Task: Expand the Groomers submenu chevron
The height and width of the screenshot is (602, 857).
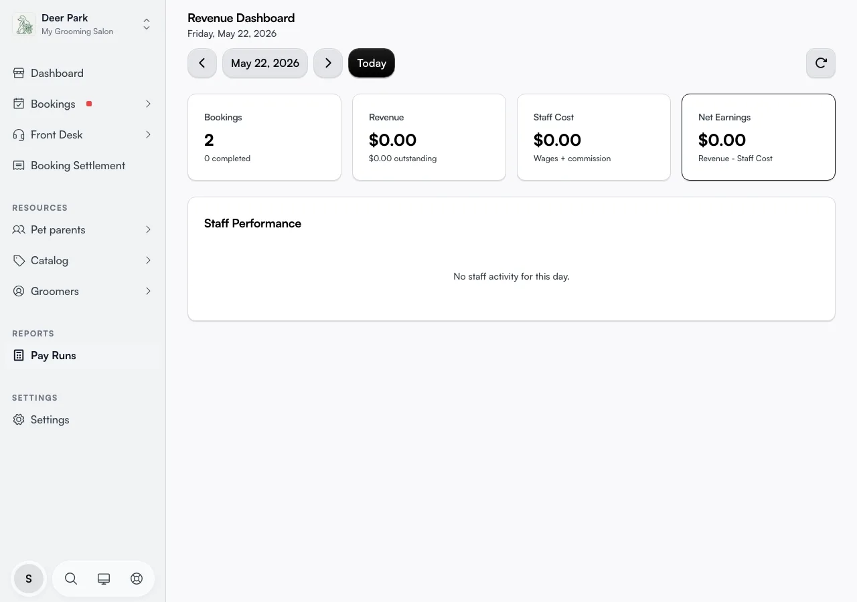Action: pyautogui.click(x=148, y=291)
